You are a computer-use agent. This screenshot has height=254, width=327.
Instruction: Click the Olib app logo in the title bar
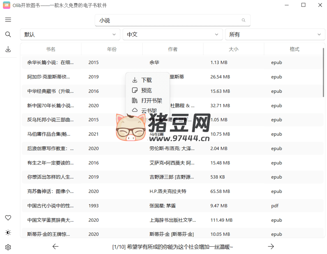(x=6, y=5)
